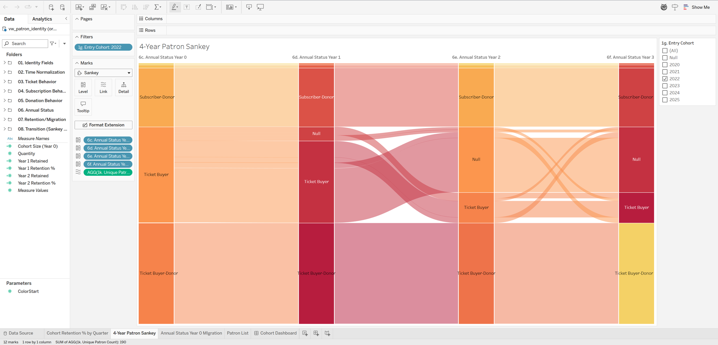Click the New Dashboard icon in tab bar
Viewport: 718px width, 345px height.
click(316, 333)
